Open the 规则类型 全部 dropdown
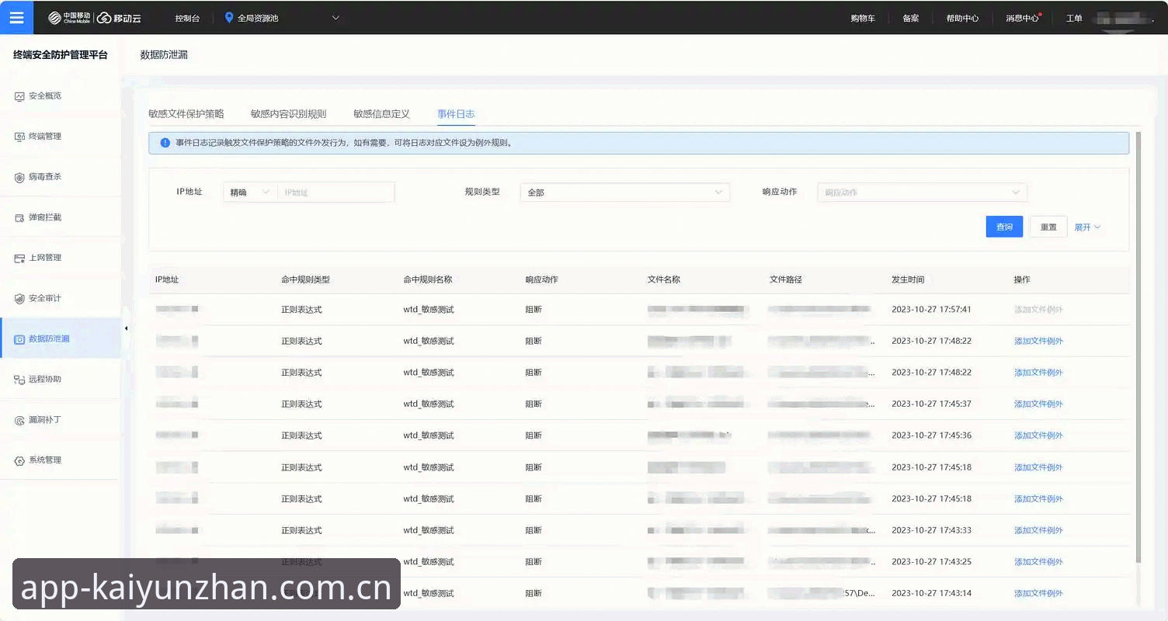 coord(625,192)
